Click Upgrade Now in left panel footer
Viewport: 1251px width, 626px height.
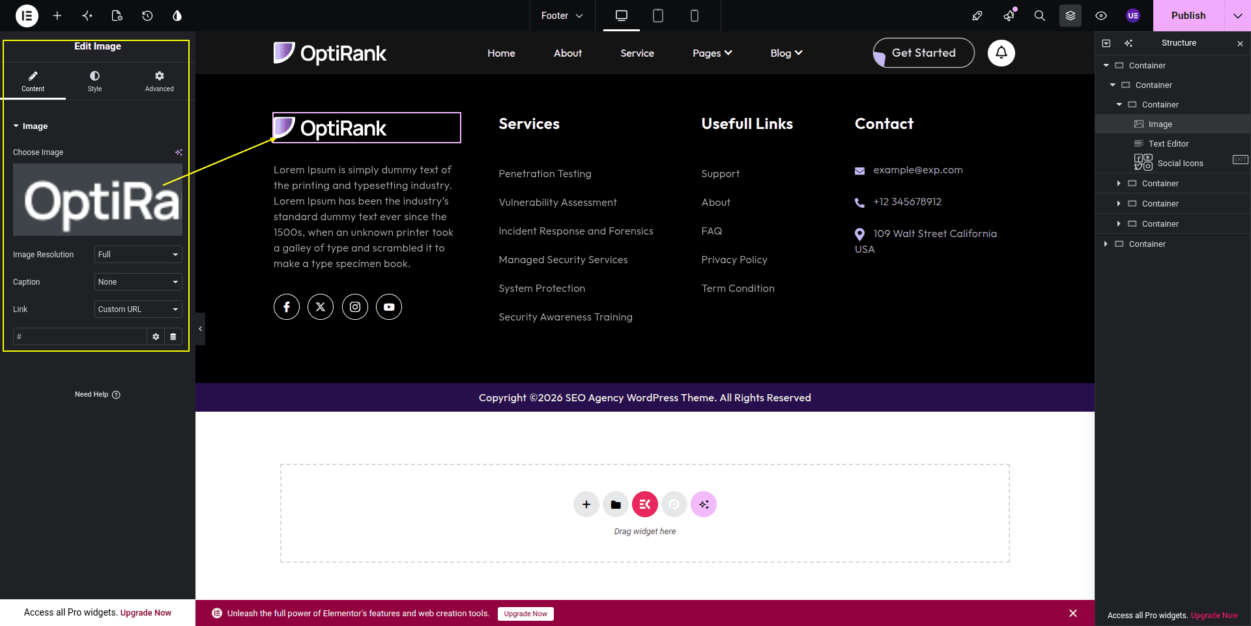(x=146, y=613)
